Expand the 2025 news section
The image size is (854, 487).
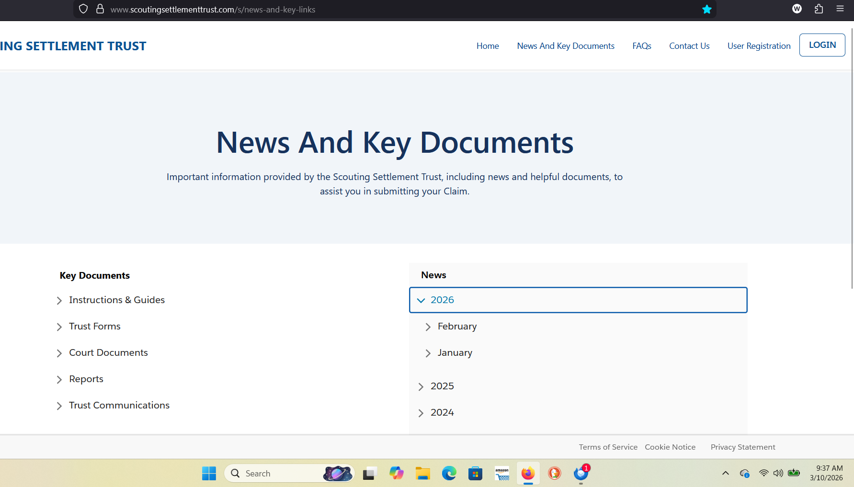[442, 386]
